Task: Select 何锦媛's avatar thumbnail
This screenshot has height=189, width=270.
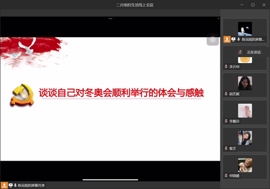Action: pos(245,165)
